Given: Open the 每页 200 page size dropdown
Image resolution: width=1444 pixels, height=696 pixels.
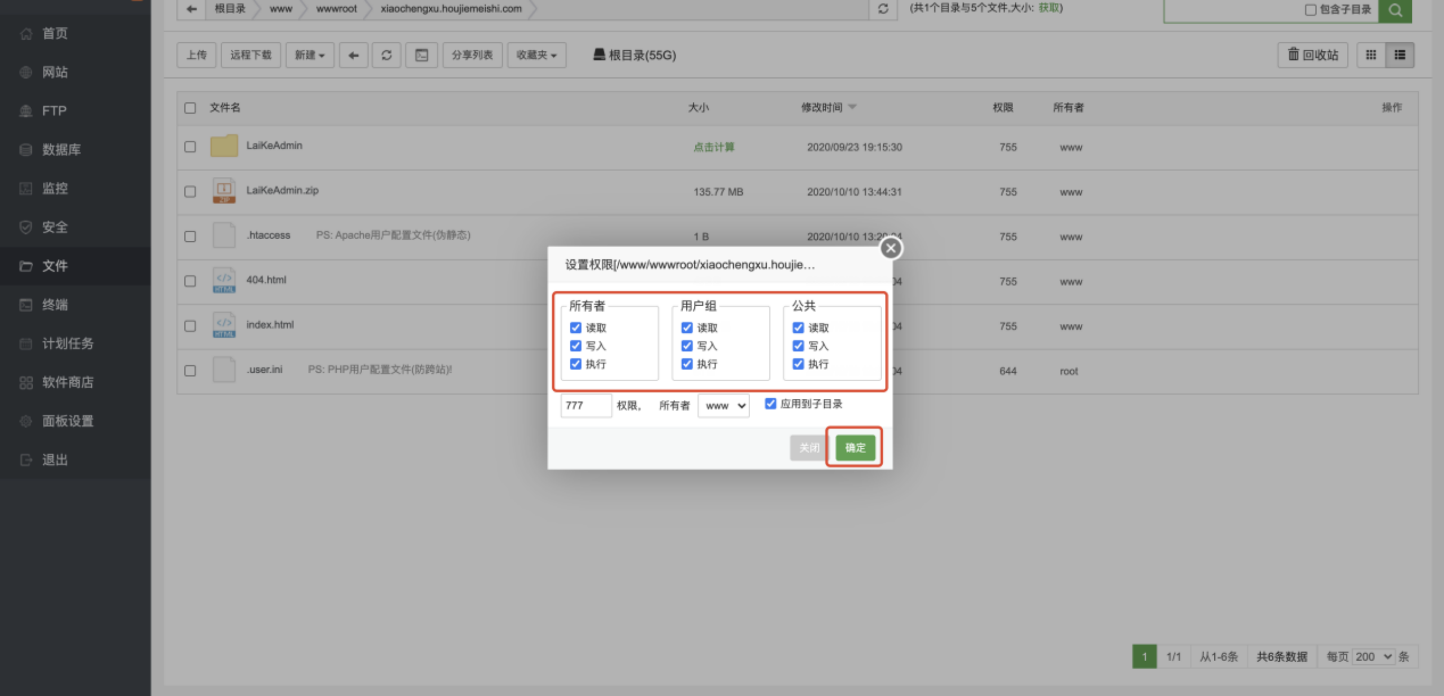Looking at the screenshot, I should [1373, 657].
